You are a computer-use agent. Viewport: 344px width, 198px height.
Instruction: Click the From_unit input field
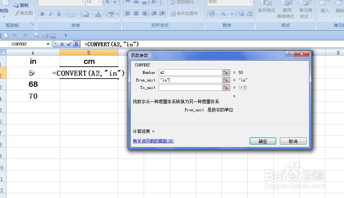tap(191, 80)
